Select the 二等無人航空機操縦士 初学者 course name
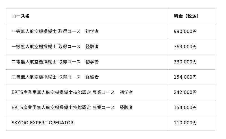The image size is (226, 139). 55,62
